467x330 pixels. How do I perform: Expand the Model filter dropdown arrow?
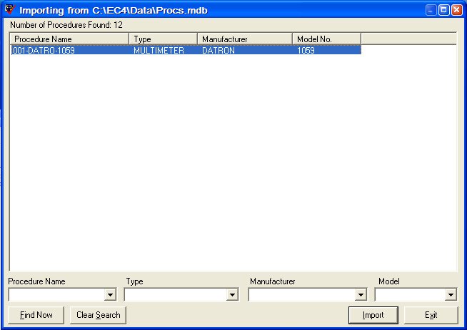[451, 294]
